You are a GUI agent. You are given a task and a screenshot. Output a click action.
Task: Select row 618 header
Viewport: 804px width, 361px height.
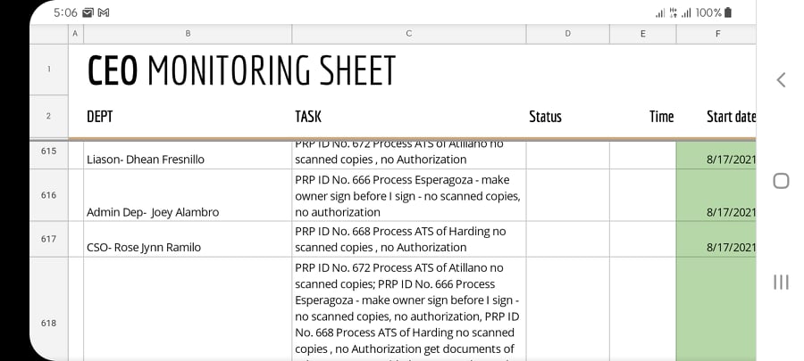48,323
